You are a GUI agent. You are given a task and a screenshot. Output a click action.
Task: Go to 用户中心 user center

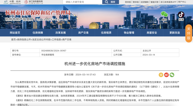click(182, 2)
